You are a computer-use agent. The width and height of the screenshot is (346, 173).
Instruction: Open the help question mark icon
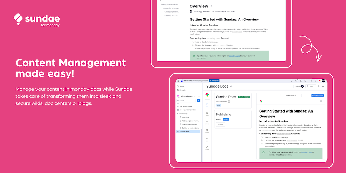click(x=315, y=81)
